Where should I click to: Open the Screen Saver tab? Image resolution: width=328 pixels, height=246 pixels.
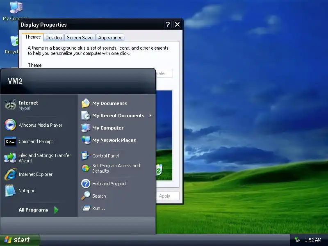[x=80, y=38]
